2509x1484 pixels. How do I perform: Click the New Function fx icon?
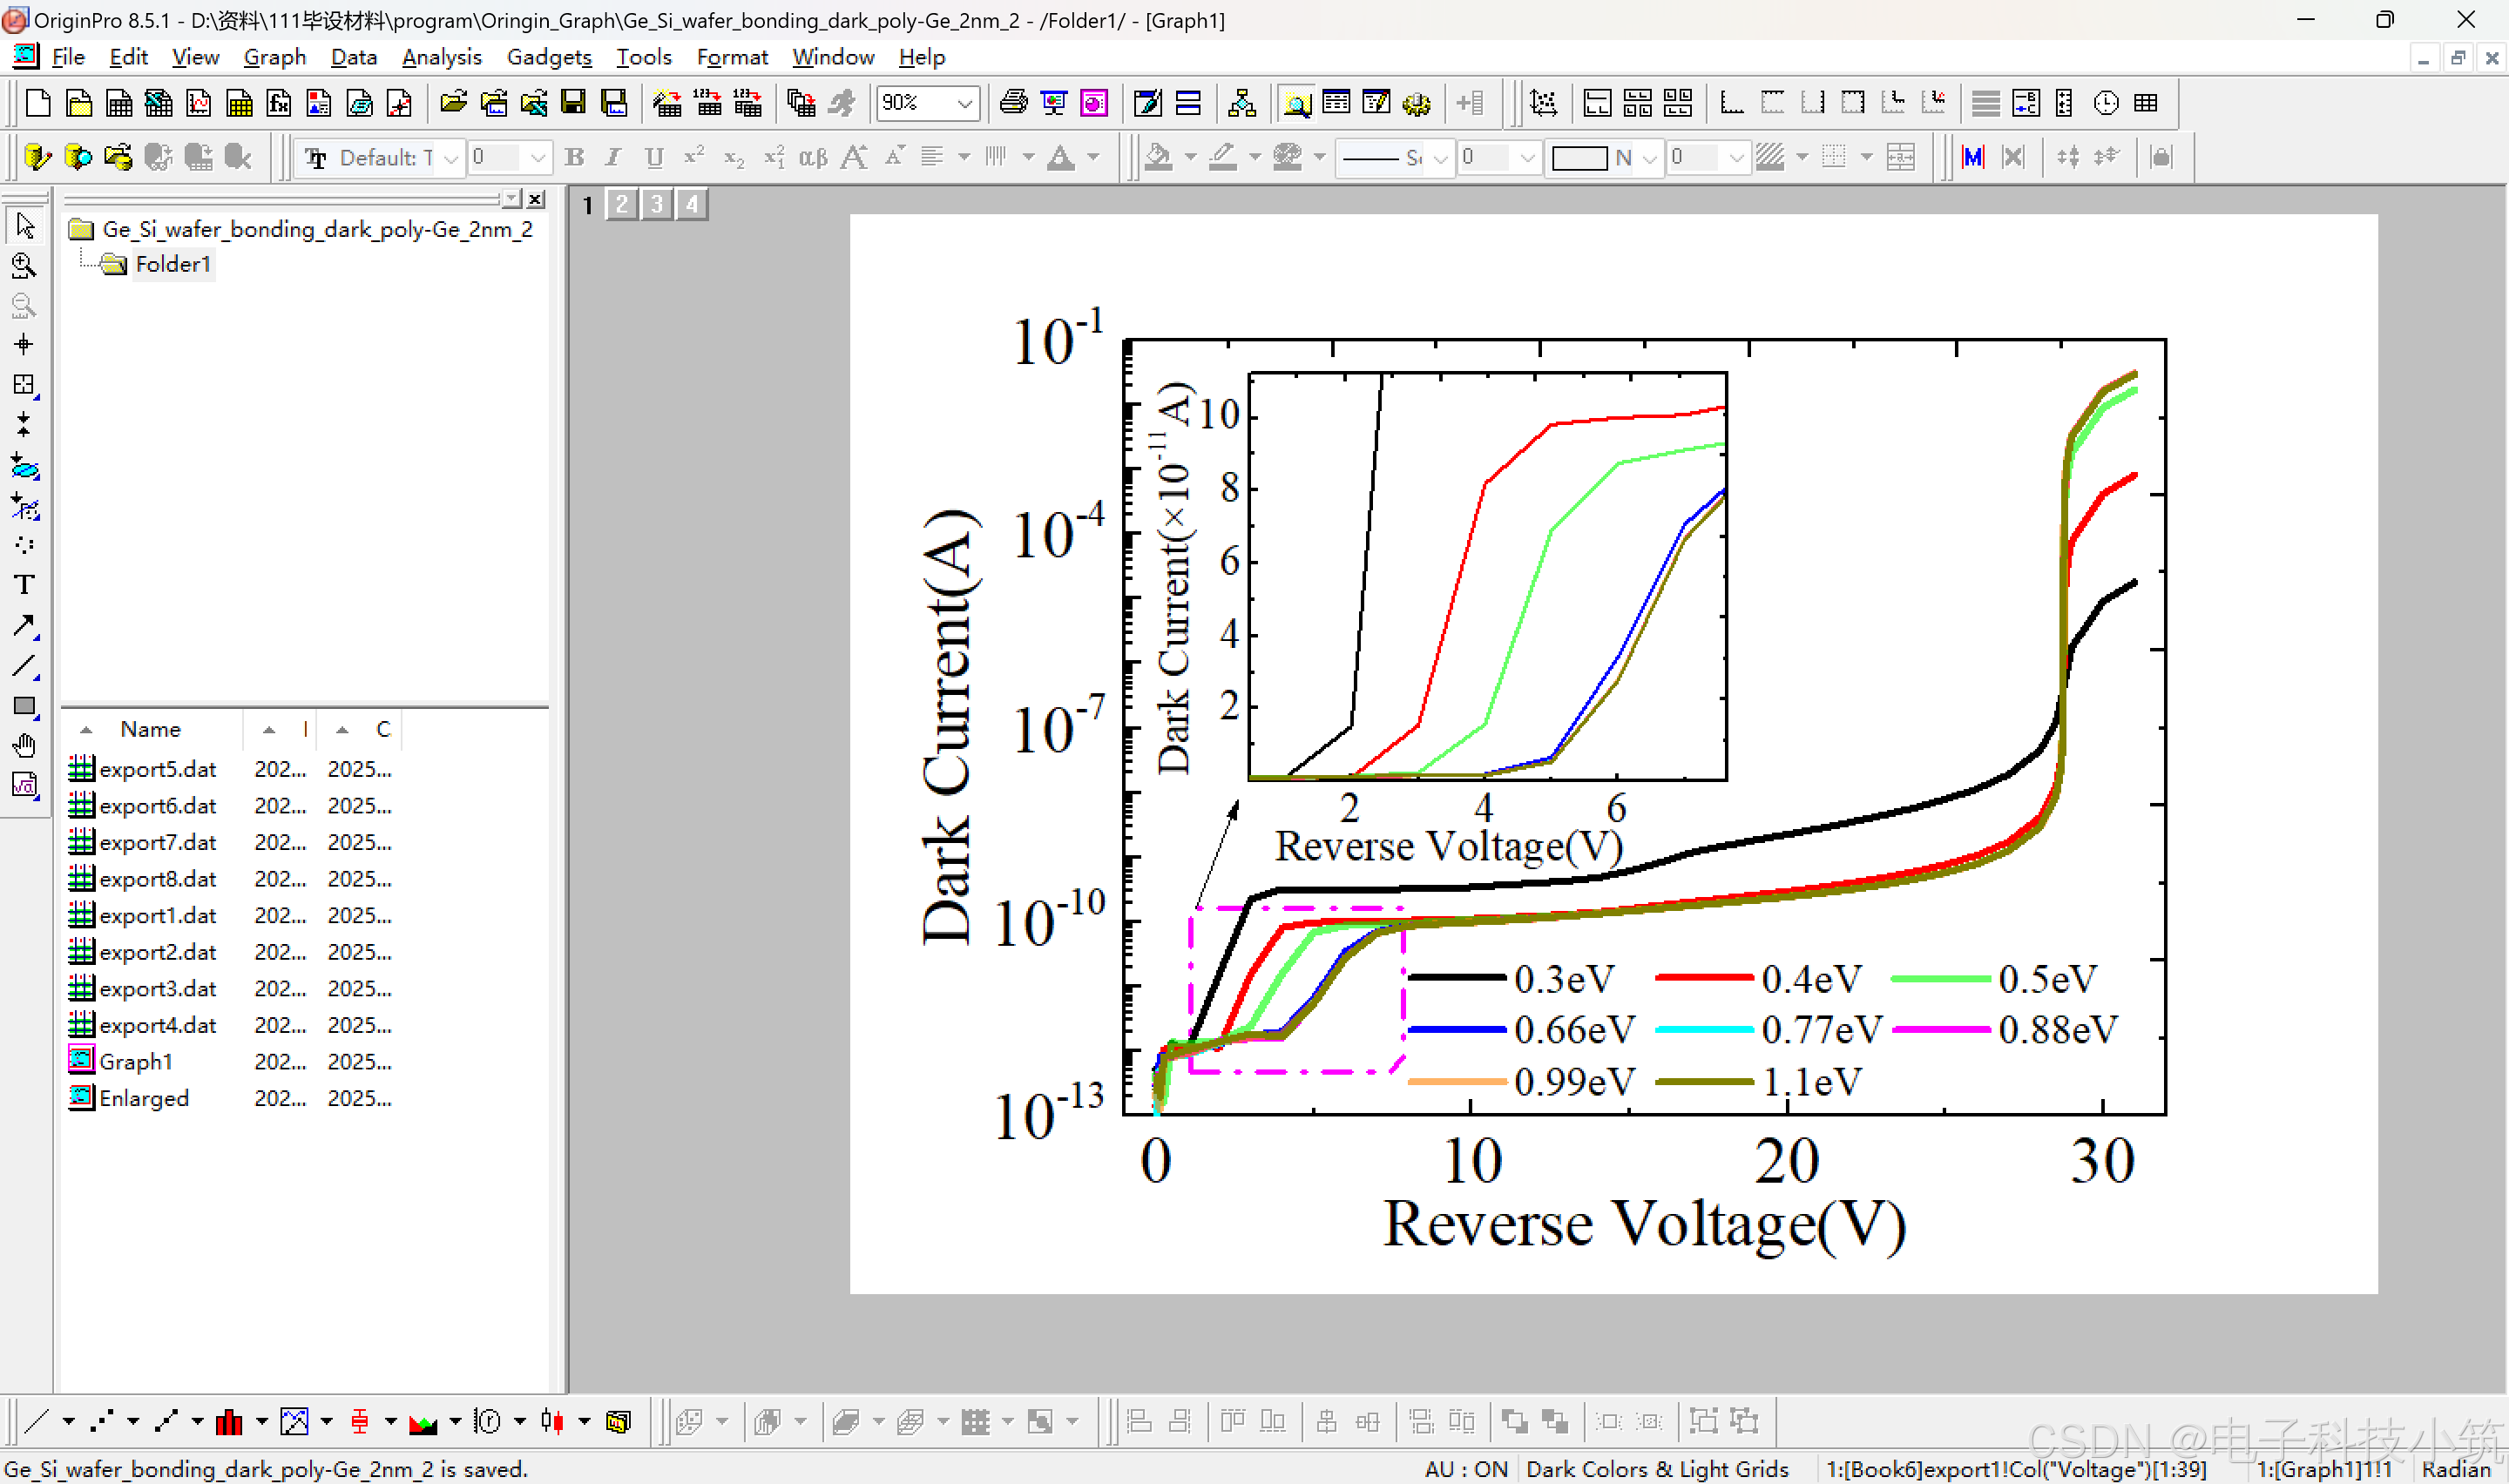[279, 103]
